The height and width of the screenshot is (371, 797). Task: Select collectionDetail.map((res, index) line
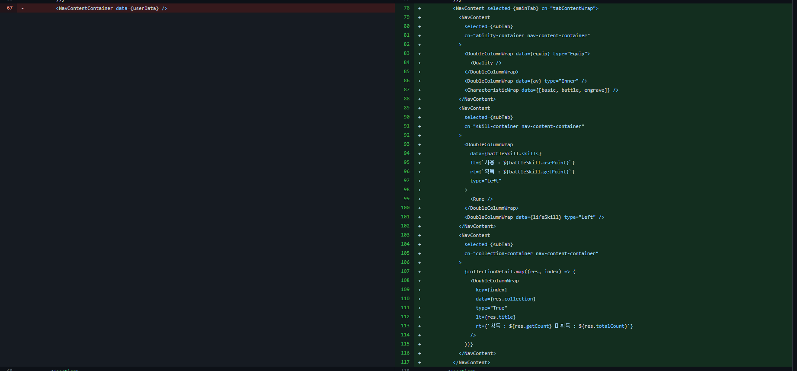click(520, 272)
